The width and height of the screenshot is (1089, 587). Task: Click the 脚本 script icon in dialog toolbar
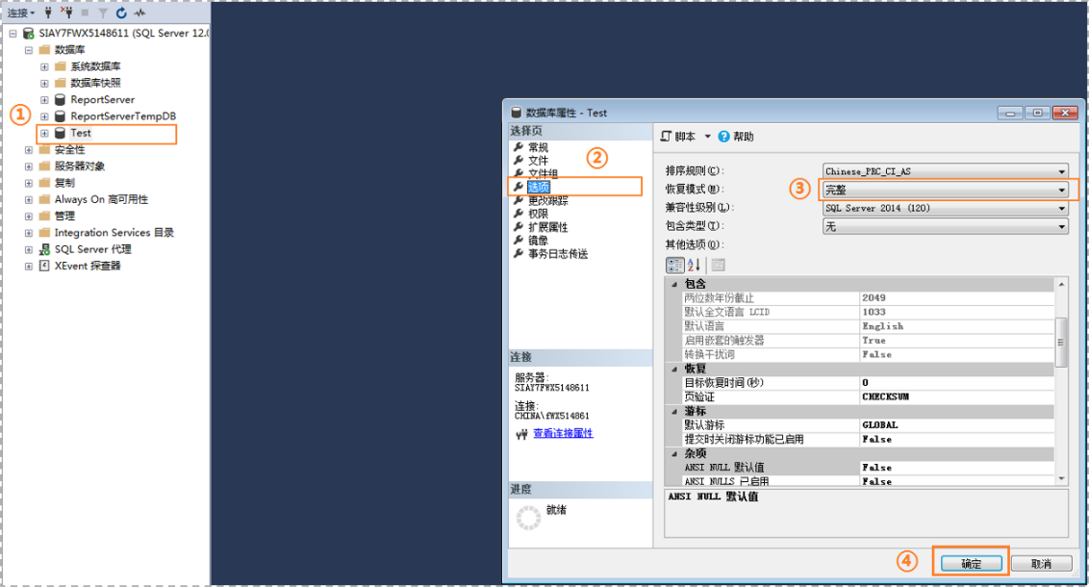[x=666, y=136]
